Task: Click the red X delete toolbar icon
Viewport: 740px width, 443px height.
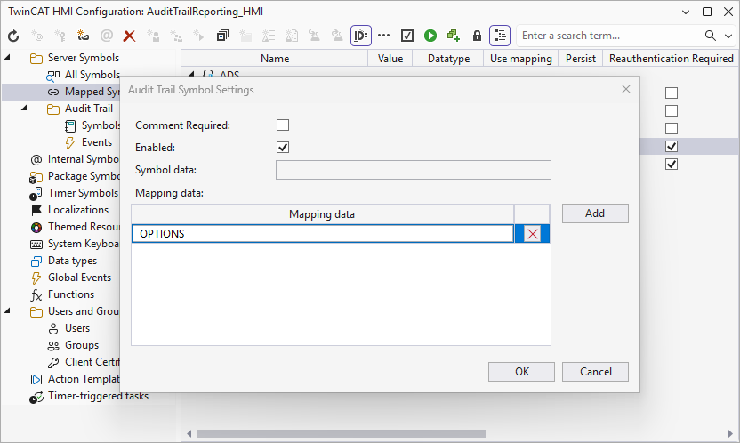Action: point(129,36)
